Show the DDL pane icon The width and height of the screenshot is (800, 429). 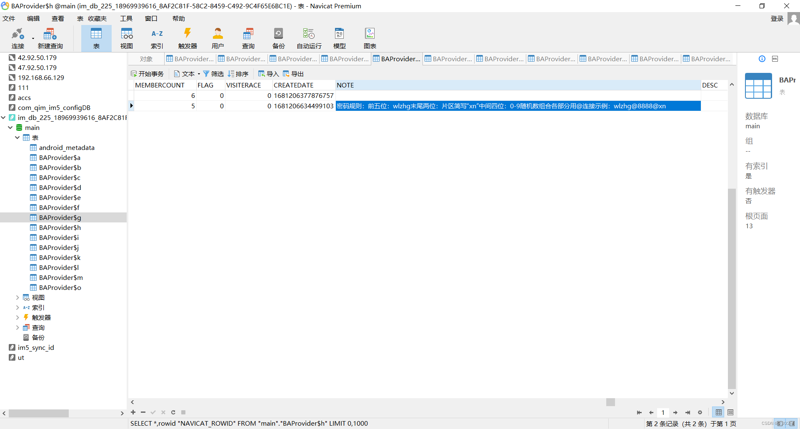click(775, 59)
